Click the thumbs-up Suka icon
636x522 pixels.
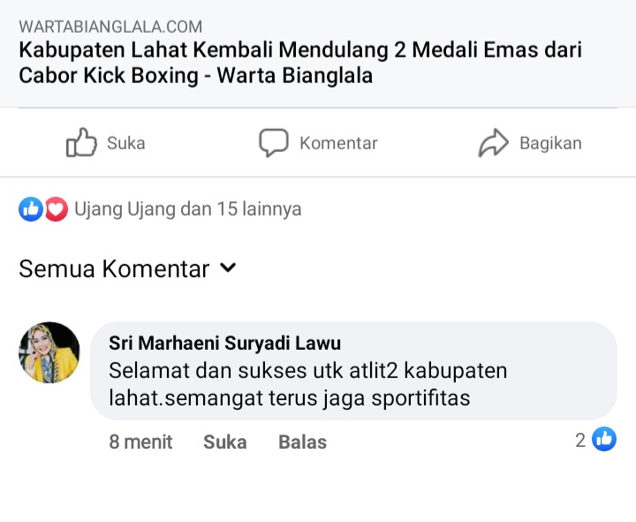[81, 143]
